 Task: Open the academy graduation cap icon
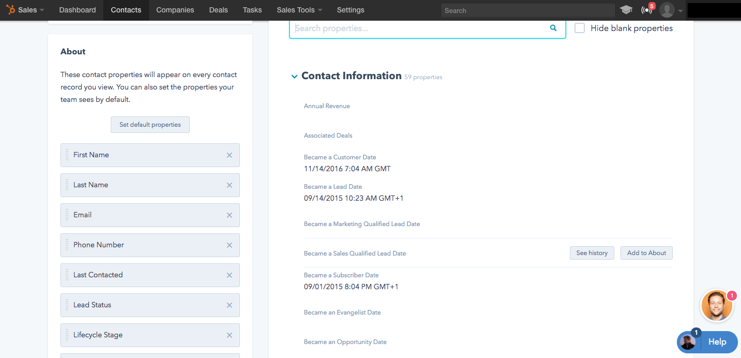[626, 10]
